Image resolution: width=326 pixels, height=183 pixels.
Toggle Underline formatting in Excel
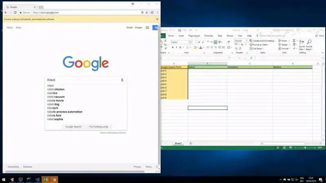tap(180, 48)
